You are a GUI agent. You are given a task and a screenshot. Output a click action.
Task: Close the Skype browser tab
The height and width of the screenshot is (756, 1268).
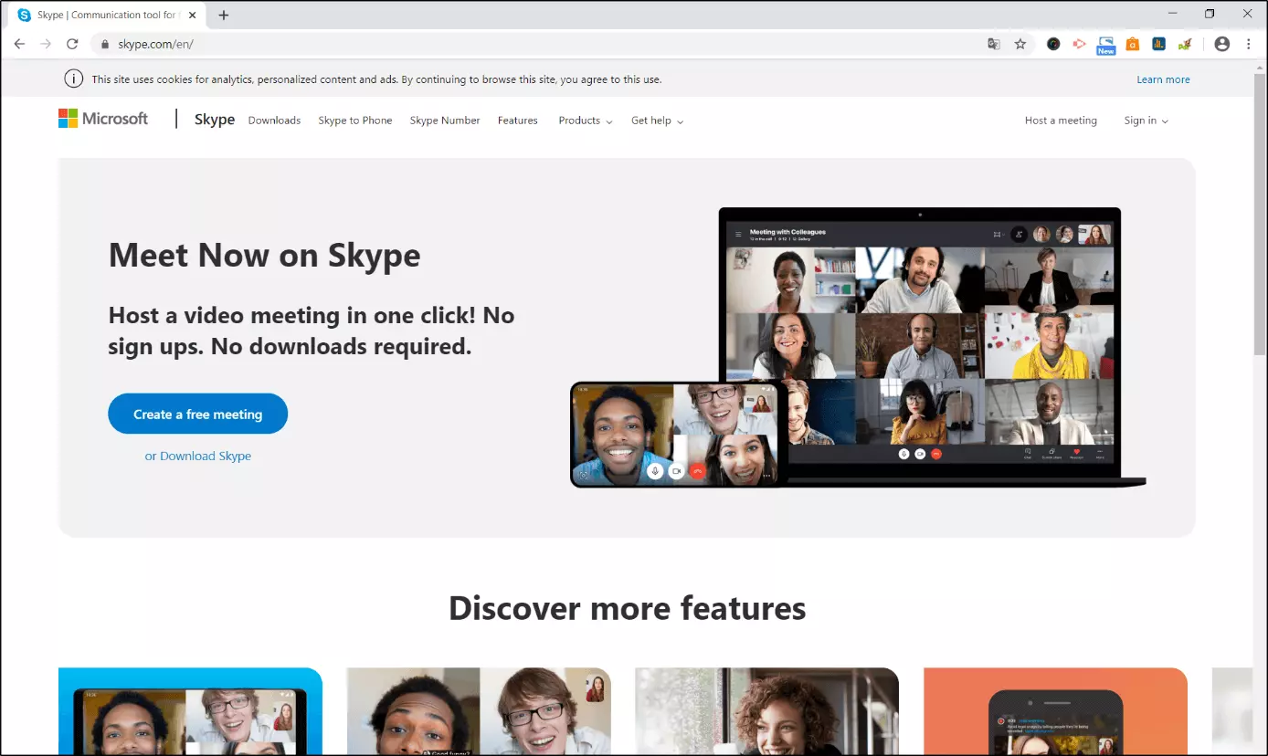(x=192, y=15)
